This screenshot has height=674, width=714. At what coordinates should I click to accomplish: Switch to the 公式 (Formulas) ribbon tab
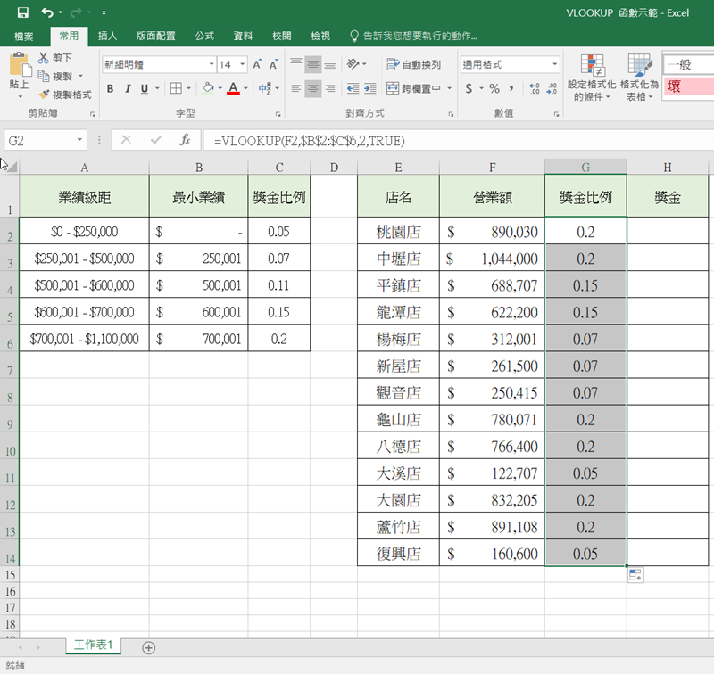click(204, 36)
